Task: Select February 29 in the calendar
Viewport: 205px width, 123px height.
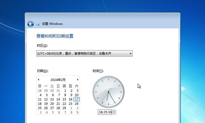Action: click(64, 108)
